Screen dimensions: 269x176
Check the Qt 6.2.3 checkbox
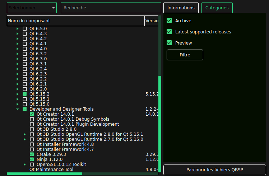(25, 74)
